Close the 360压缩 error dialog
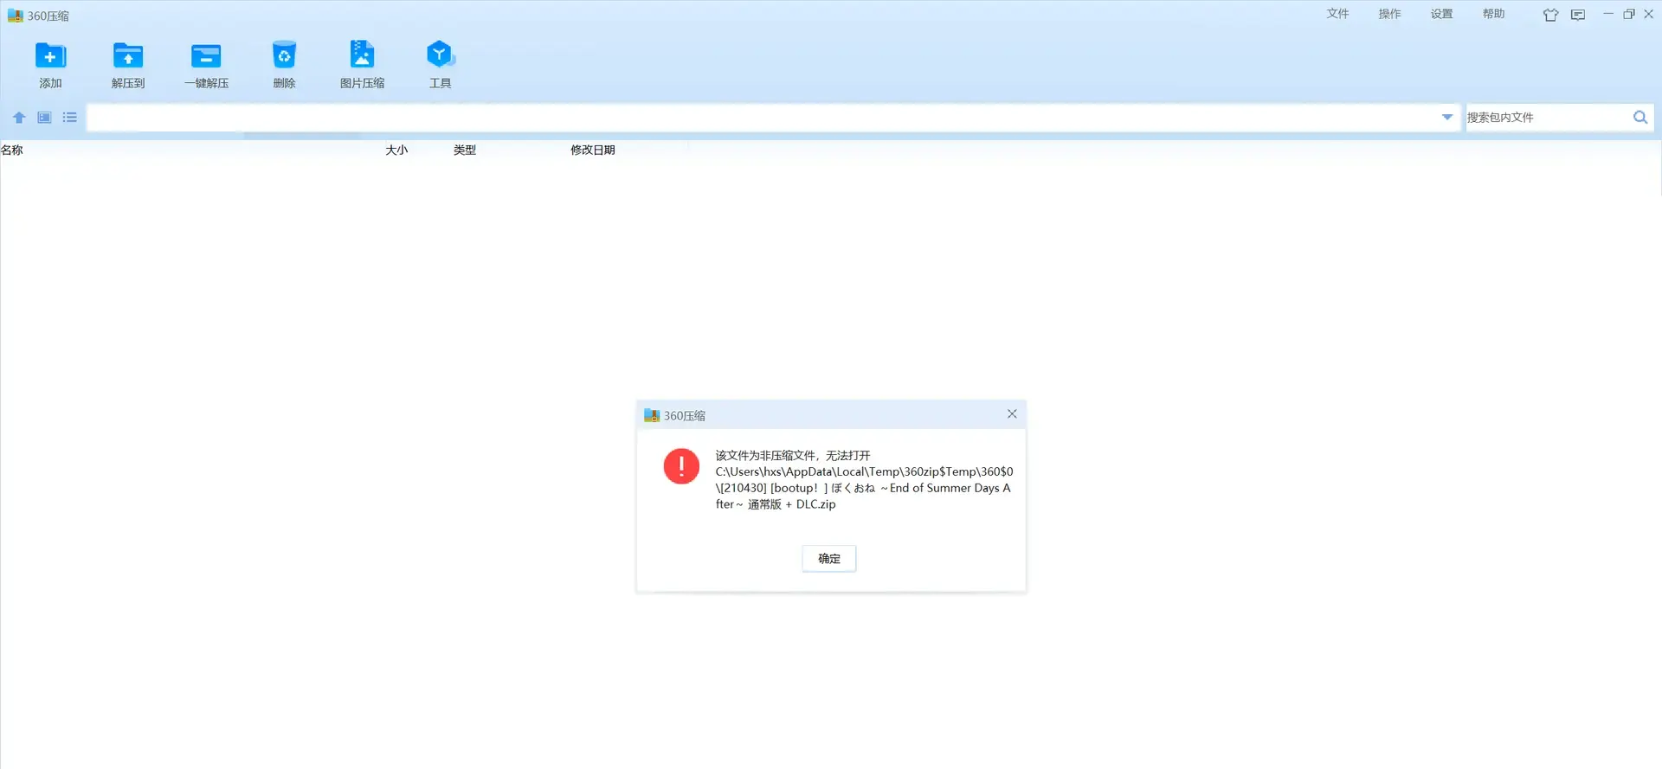 click(x=1012, y=414)
